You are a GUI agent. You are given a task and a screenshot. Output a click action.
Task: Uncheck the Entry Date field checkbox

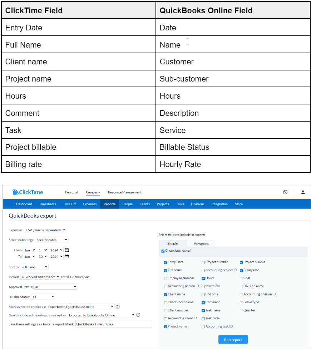coord(166,262)
